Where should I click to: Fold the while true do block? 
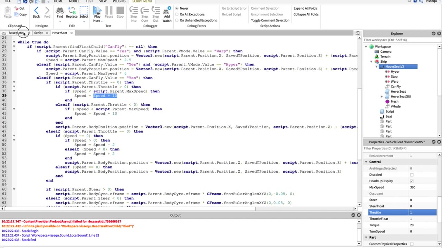point(14,42)
